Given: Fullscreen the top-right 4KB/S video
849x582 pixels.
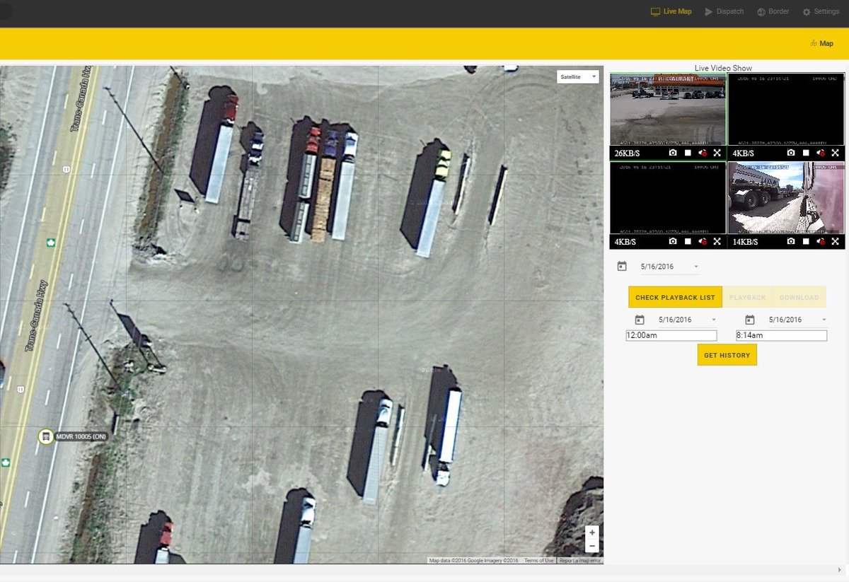Looking at the screenshot, I should 836,153.
